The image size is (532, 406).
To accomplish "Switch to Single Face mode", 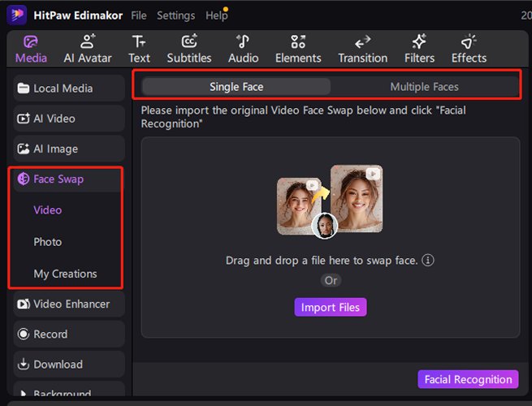I will click(236, 87).
